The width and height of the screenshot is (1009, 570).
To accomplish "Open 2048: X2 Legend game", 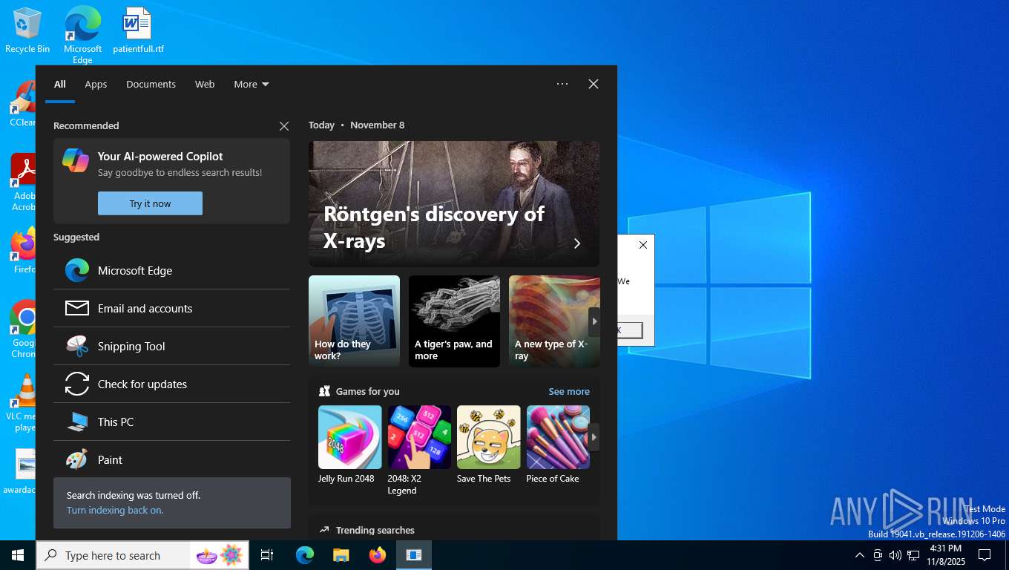I will (419, 451).
